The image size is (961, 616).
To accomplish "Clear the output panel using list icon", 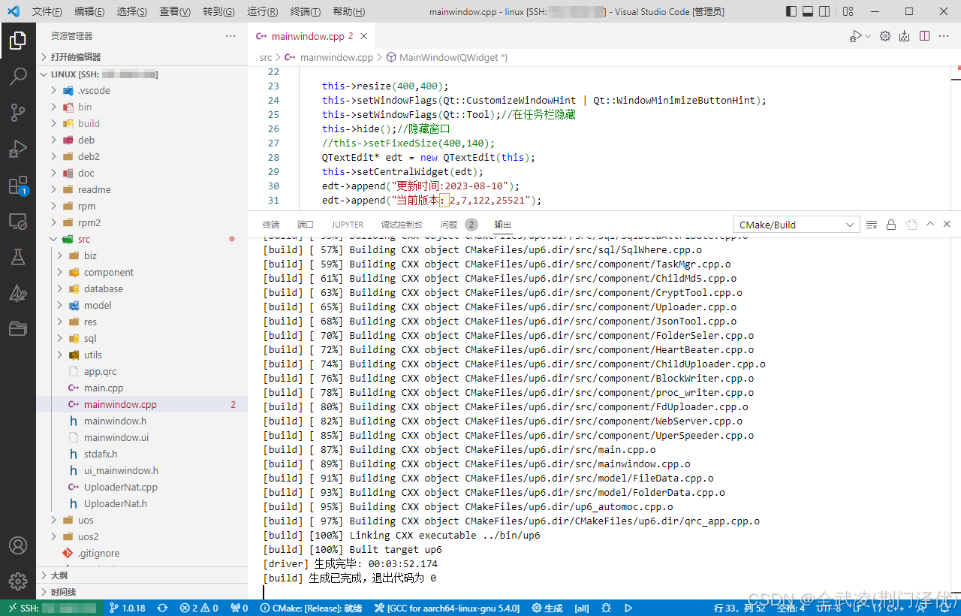I will 872,225.
